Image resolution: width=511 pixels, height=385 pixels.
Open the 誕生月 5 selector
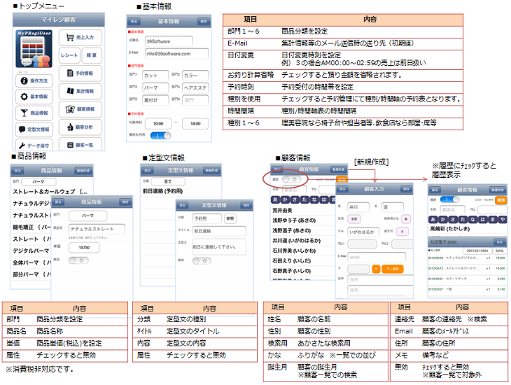coord(402,232)
